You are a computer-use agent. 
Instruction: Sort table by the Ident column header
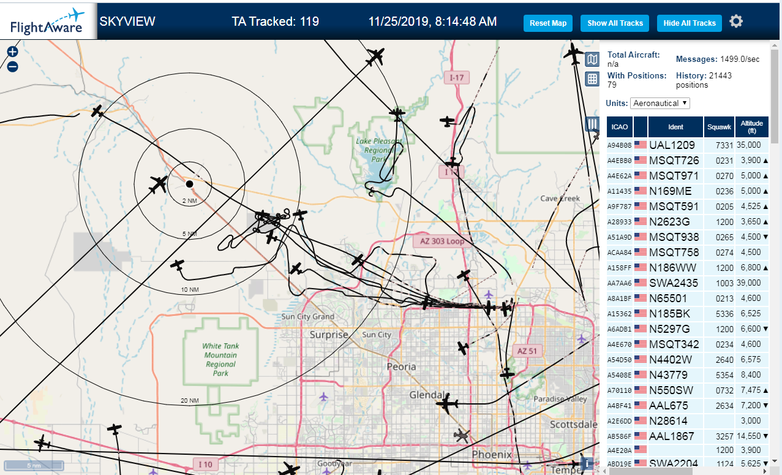[x=675, y=127]
